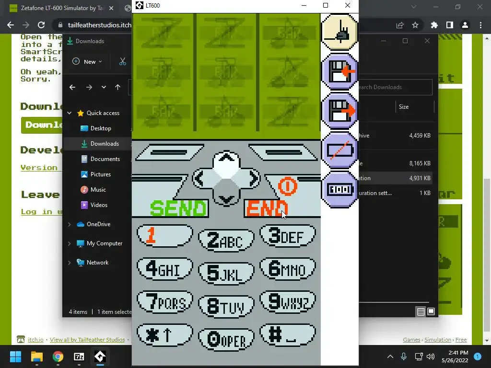The height and width of the screenshot is (368, 491).
Task: Tap the 1 key on keypad
Action: point(165,235)
